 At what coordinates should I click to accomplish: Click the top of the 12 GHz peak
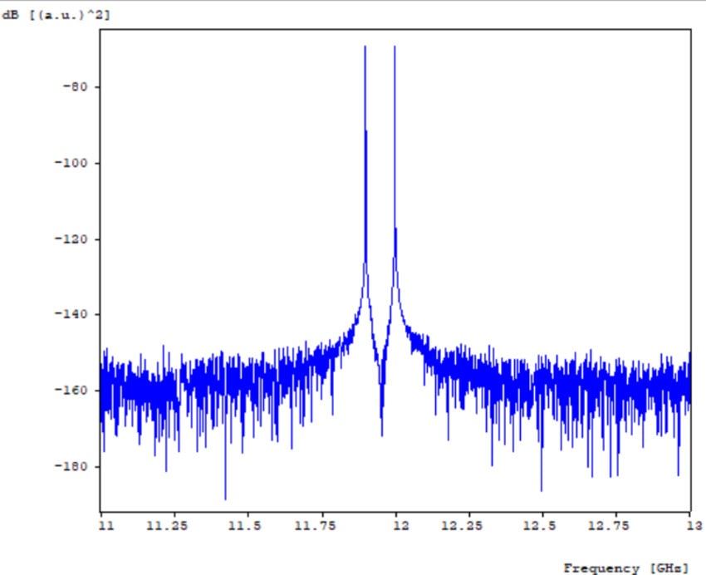(395, 47)
